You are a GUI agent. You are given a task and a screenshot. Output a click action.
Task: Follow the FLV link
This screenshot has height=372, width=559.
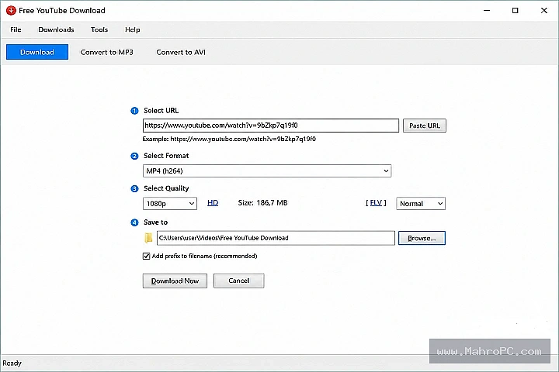coord(376,202)
